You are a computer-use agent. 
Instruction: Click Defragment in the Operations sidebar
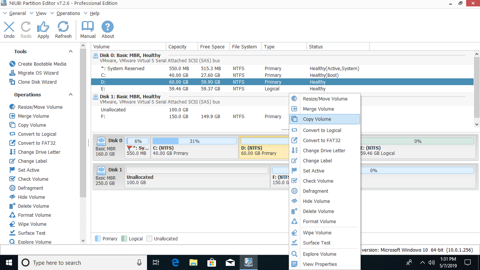click(30, 188)
